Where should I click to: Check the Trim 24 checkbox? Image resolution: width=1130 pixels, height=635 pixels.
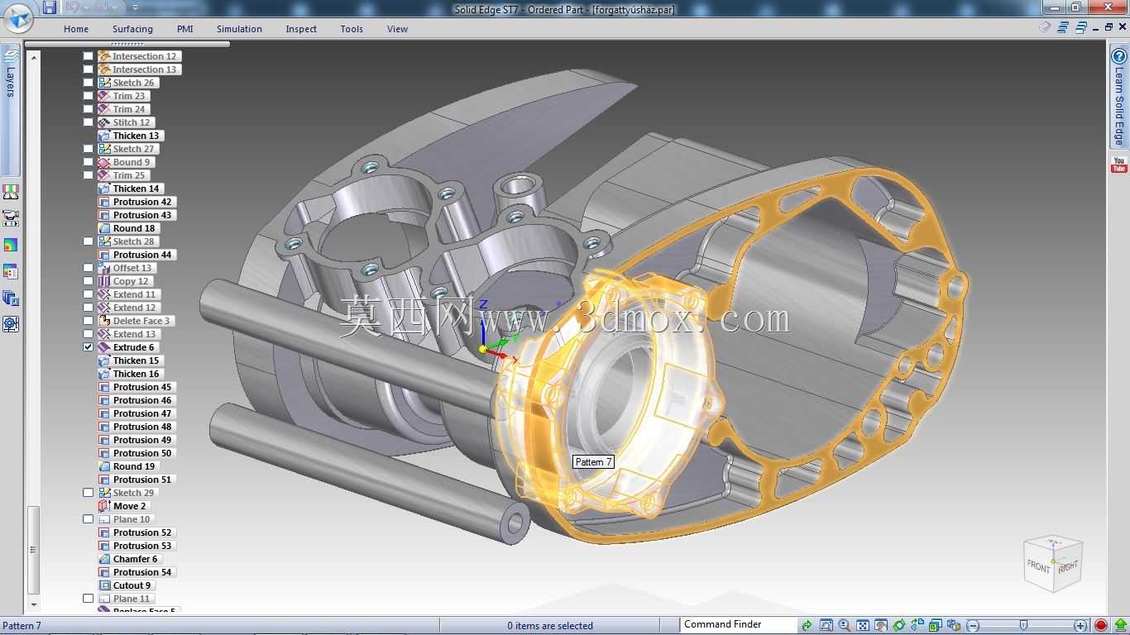[89, 109]
